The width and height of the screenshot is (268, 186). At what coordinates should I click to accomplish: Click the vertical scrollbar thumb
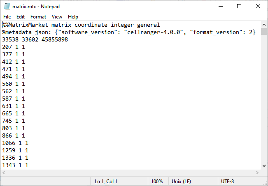point(264,32)
